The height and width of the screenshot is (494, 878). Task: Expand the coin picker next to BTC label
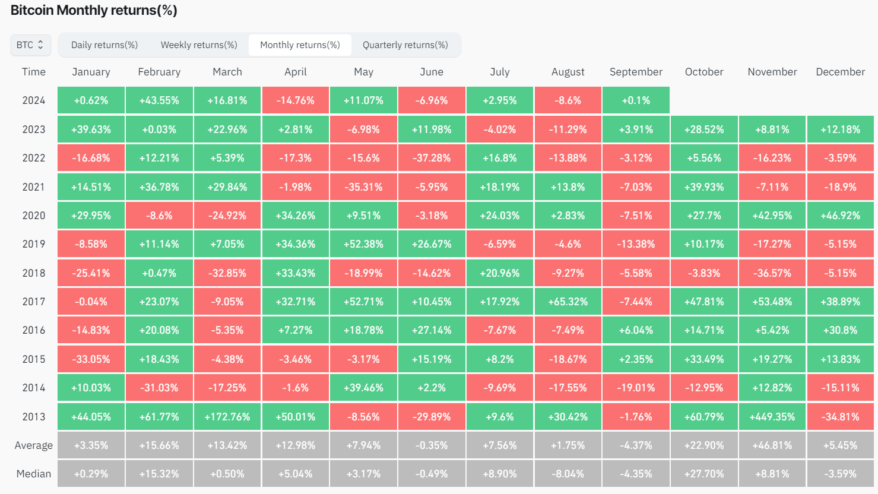point(30,45)
